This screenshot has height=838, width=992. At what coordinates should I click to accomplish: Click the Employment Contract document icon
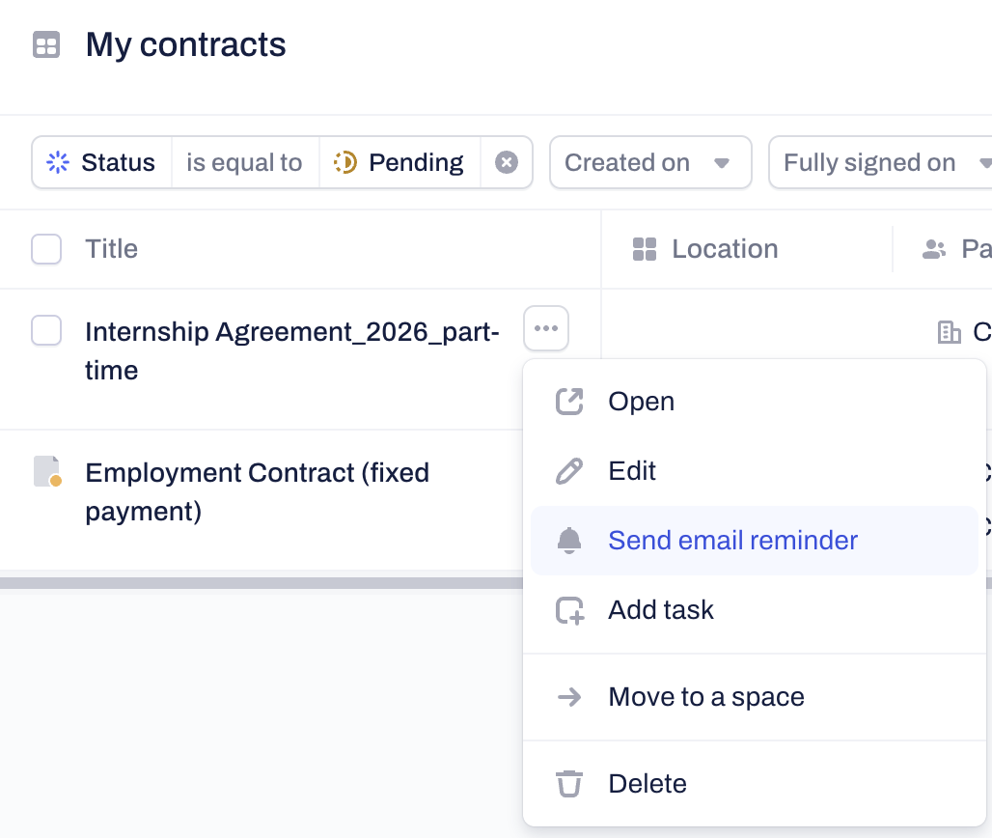(x=47, y=471)
